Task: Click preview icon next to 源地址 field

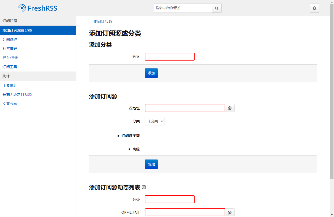Action: (x=230, y=108)
